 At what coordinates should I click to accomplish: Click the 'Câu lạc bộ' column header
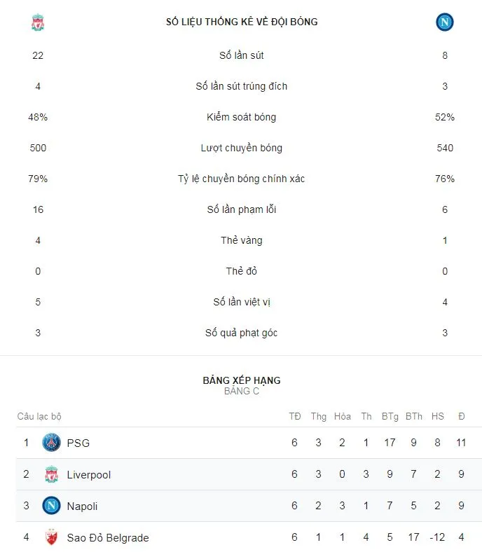(39, 416)
